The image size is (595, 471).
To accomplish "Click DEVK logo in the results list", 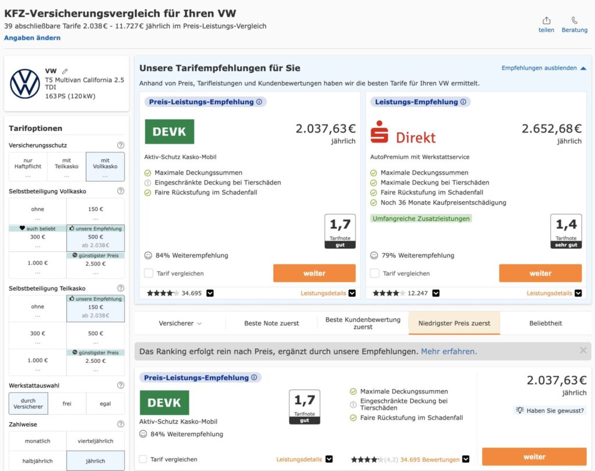I will [164, 402].
